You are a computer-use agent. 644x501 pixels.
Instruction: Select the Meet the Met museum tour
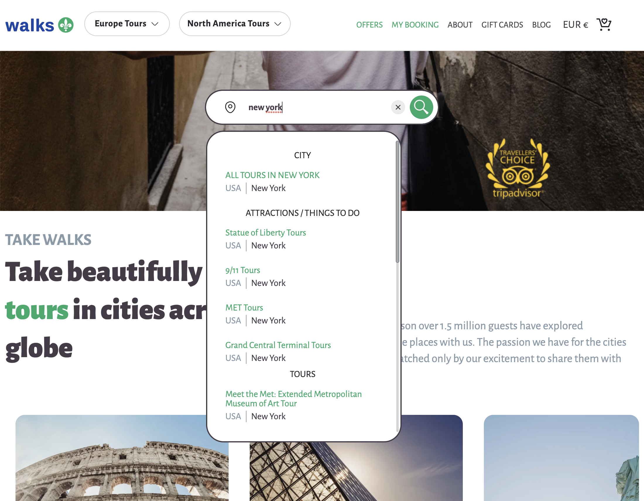point(293,398)
